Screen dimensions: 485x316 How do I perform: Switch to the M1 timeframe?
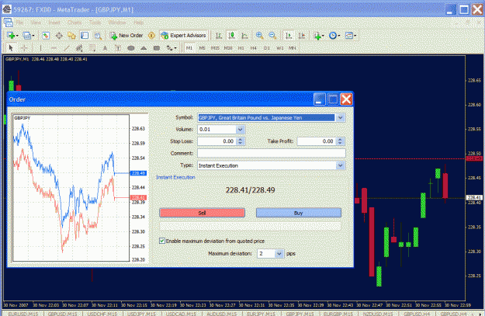pyautogui.click(x=189, y=48)
